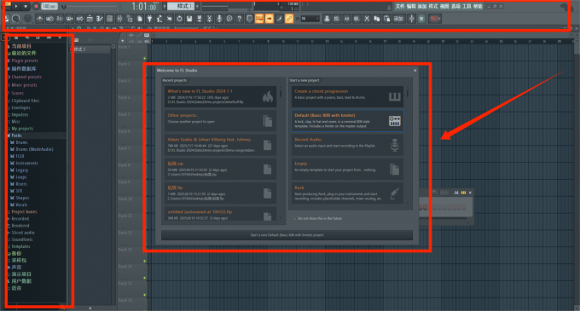Open the 编辑 menu
Viewport: 580px width, 311px height.
(x=411, y=6)
